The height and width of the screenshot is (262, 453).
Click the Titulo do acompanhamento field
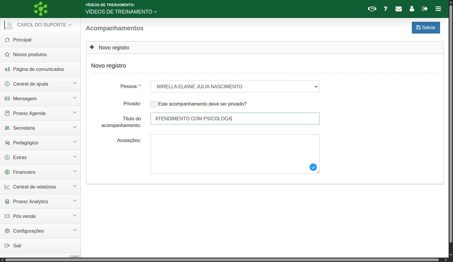click(x=235, y=119)
